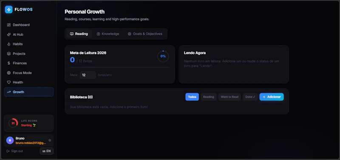This screenshot has width=340, height=160.
Task: Click the Projects layers icon
Action: (x=9, y=54)
